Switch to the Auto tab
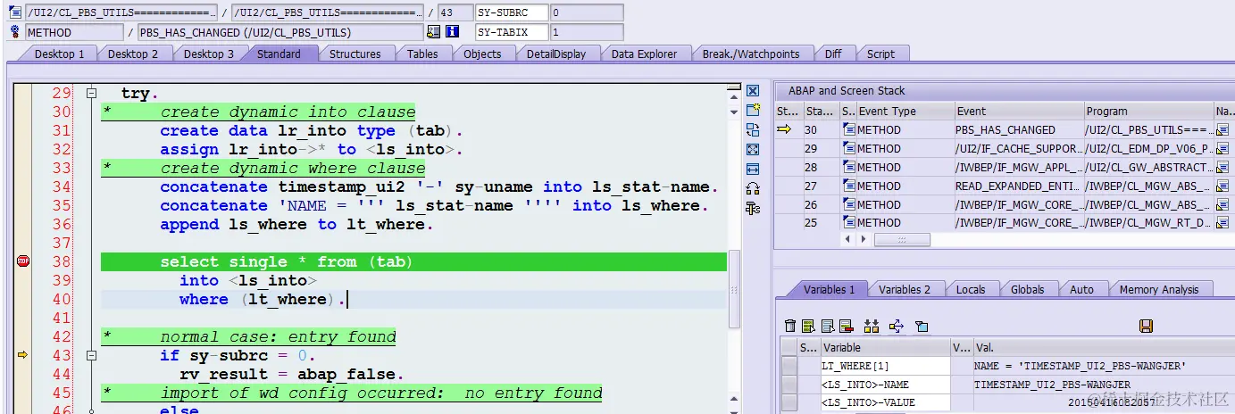 click(1081, 289)
